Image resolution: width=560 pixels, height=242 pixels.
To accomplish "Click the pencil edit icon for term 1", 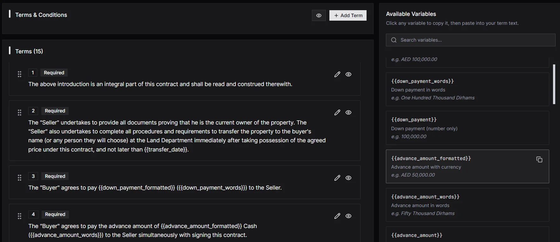I will pyautogui.click(x=337, y=74).
